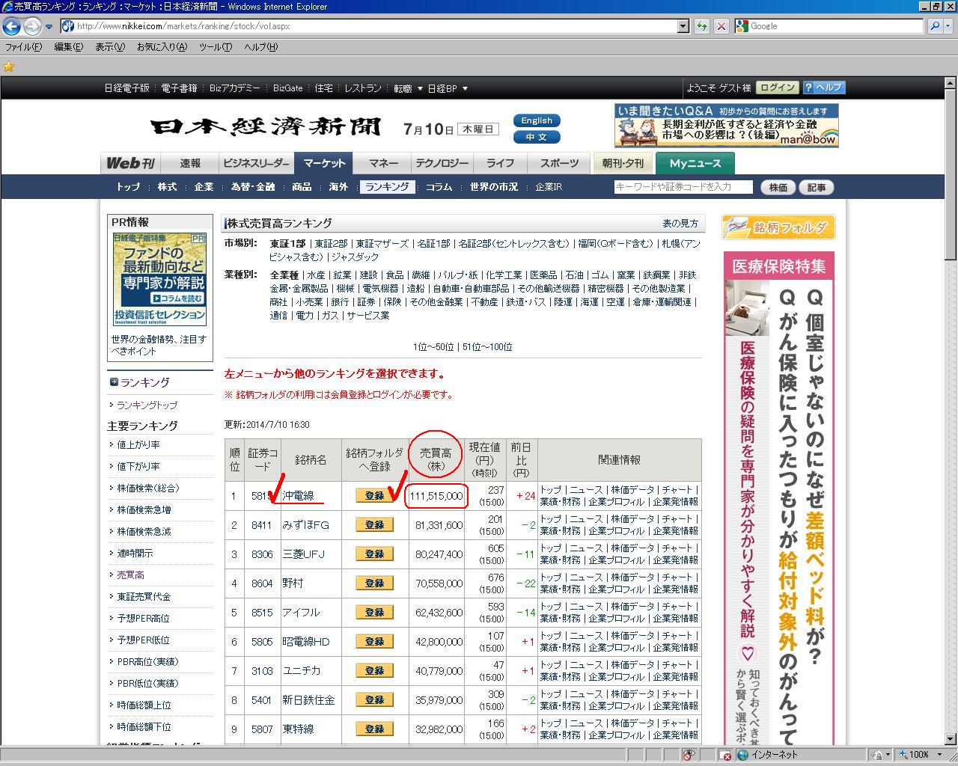Open the recent pages dropdown arrow
The height and width of the screenshot is (766, 958).
click(49, 26)
